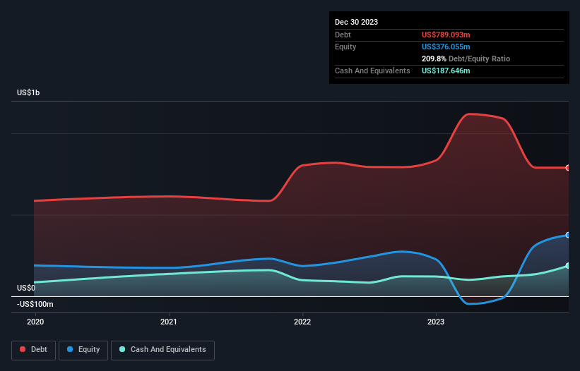Click the 209.8% Debt/Equity Ratio text
Viewport: 580px width, 371px height.
466,59
